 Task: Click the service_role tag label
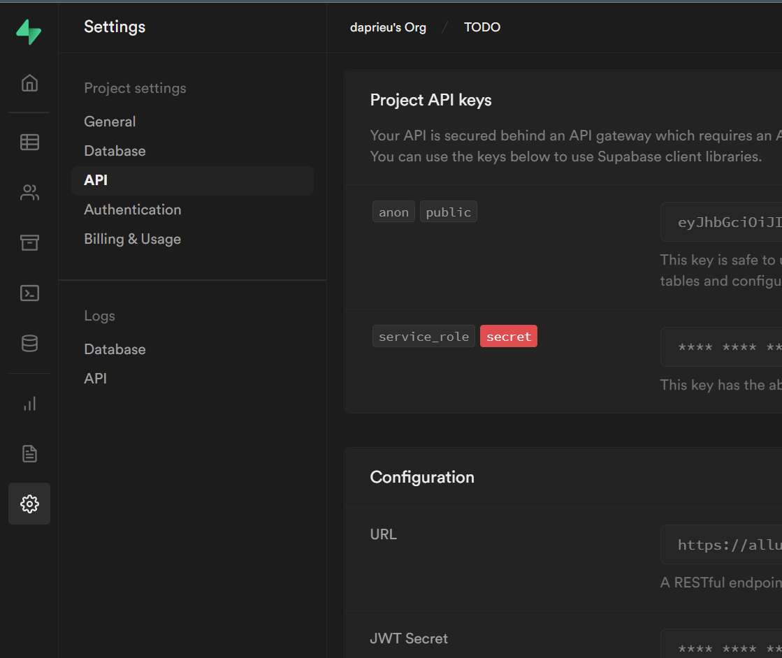coord(423,337)
